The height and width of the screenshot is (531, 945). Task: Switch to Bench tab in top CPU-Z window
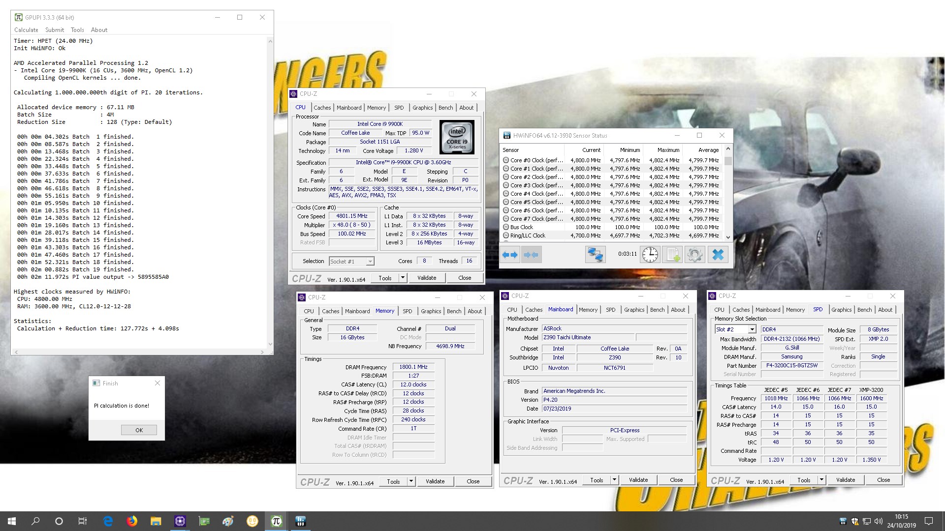pyautogui.click(x=446, y=108)
